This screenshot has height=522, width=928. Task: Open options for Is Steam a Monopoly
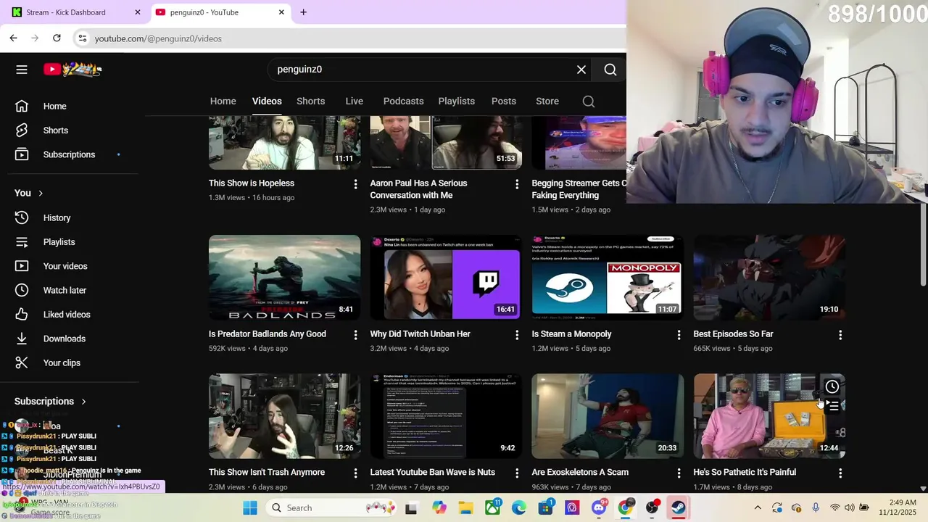(679, 335)
